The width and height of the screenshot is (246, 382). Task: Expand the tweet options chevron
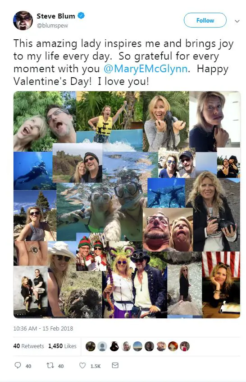pos(237,21)
